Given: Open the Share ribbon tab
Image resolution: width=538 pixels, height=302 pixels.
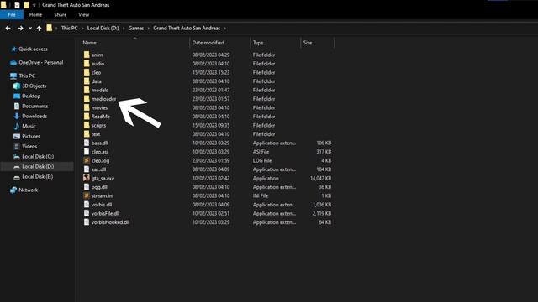Looking at the screenshot, I should click(x=60, y=15).
